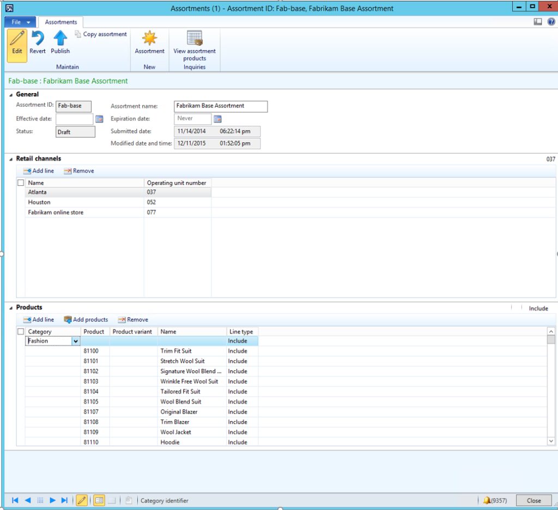558x510 pixels.
Task: Toggle the status bar edit mode pencil
Action: point(82,500)
